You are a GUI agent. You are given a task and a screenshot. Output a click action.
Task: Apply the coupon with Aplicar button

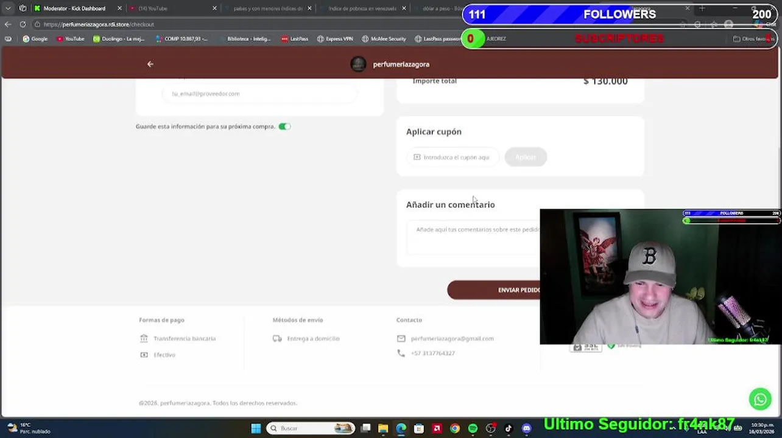coord(526,157)
